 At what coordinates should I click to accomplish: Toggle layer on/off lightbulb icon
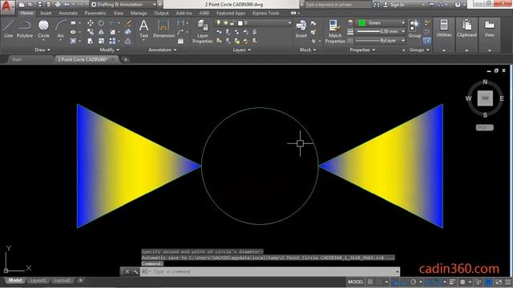point(219,23)
